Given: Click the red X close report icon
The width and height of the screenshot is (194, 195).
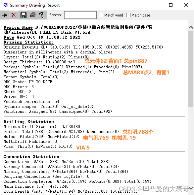Looking at the screenshot, I should point(14,15).
